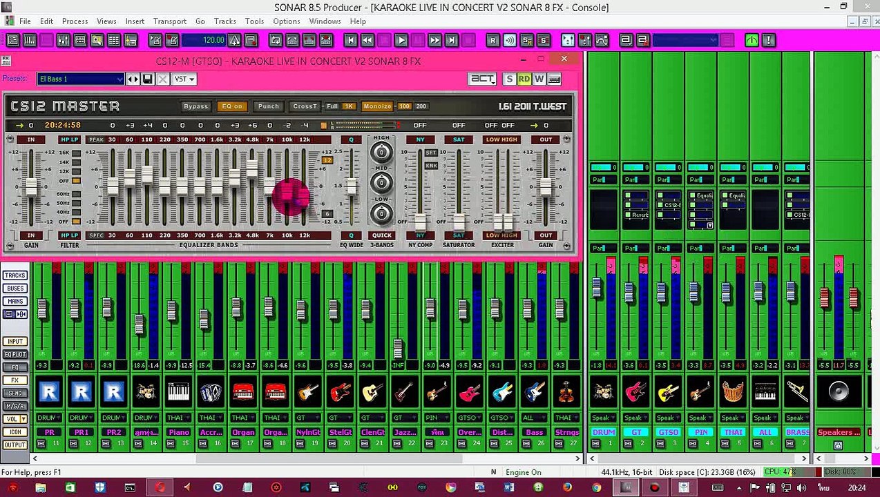Click the INPUT sidebar button
This screenshot has width=880, height=497.
pyautogui.click(x=15, y=341)
